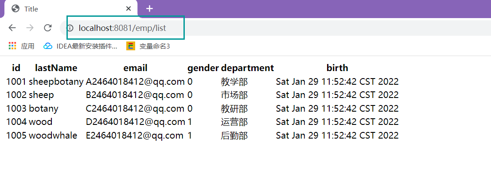The height and width of the screenshot is (188, 491).
Task: Open the 应用 bookmarks shortcut label
Action: (x=27, y=46)
